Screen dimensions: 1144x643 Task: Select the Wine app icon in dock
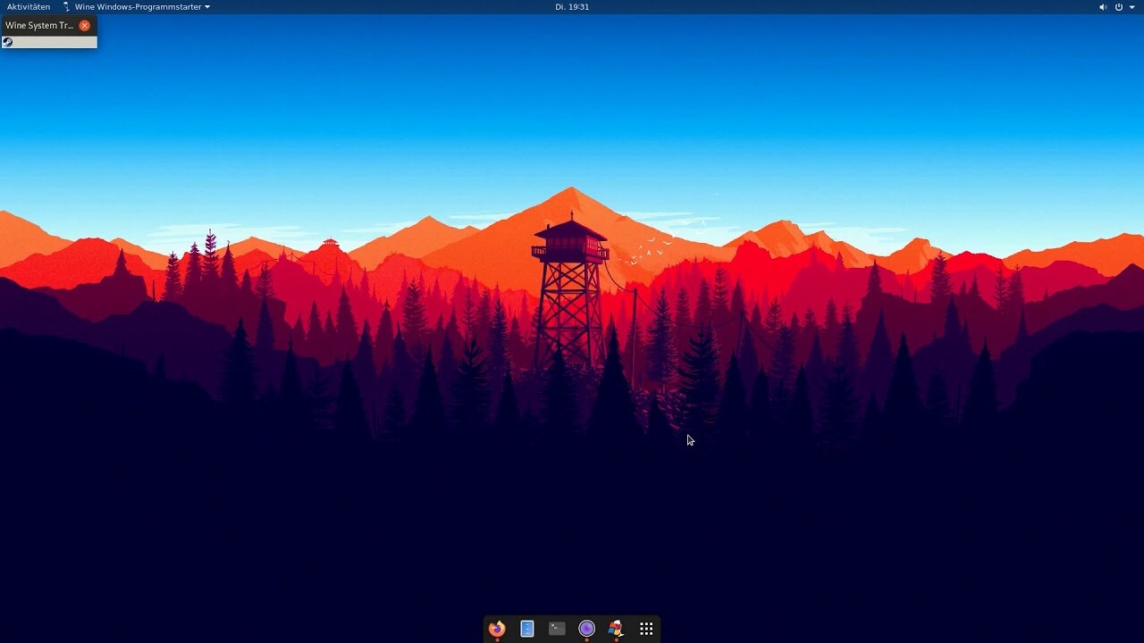pyautogui.click(x=616, y=629)
